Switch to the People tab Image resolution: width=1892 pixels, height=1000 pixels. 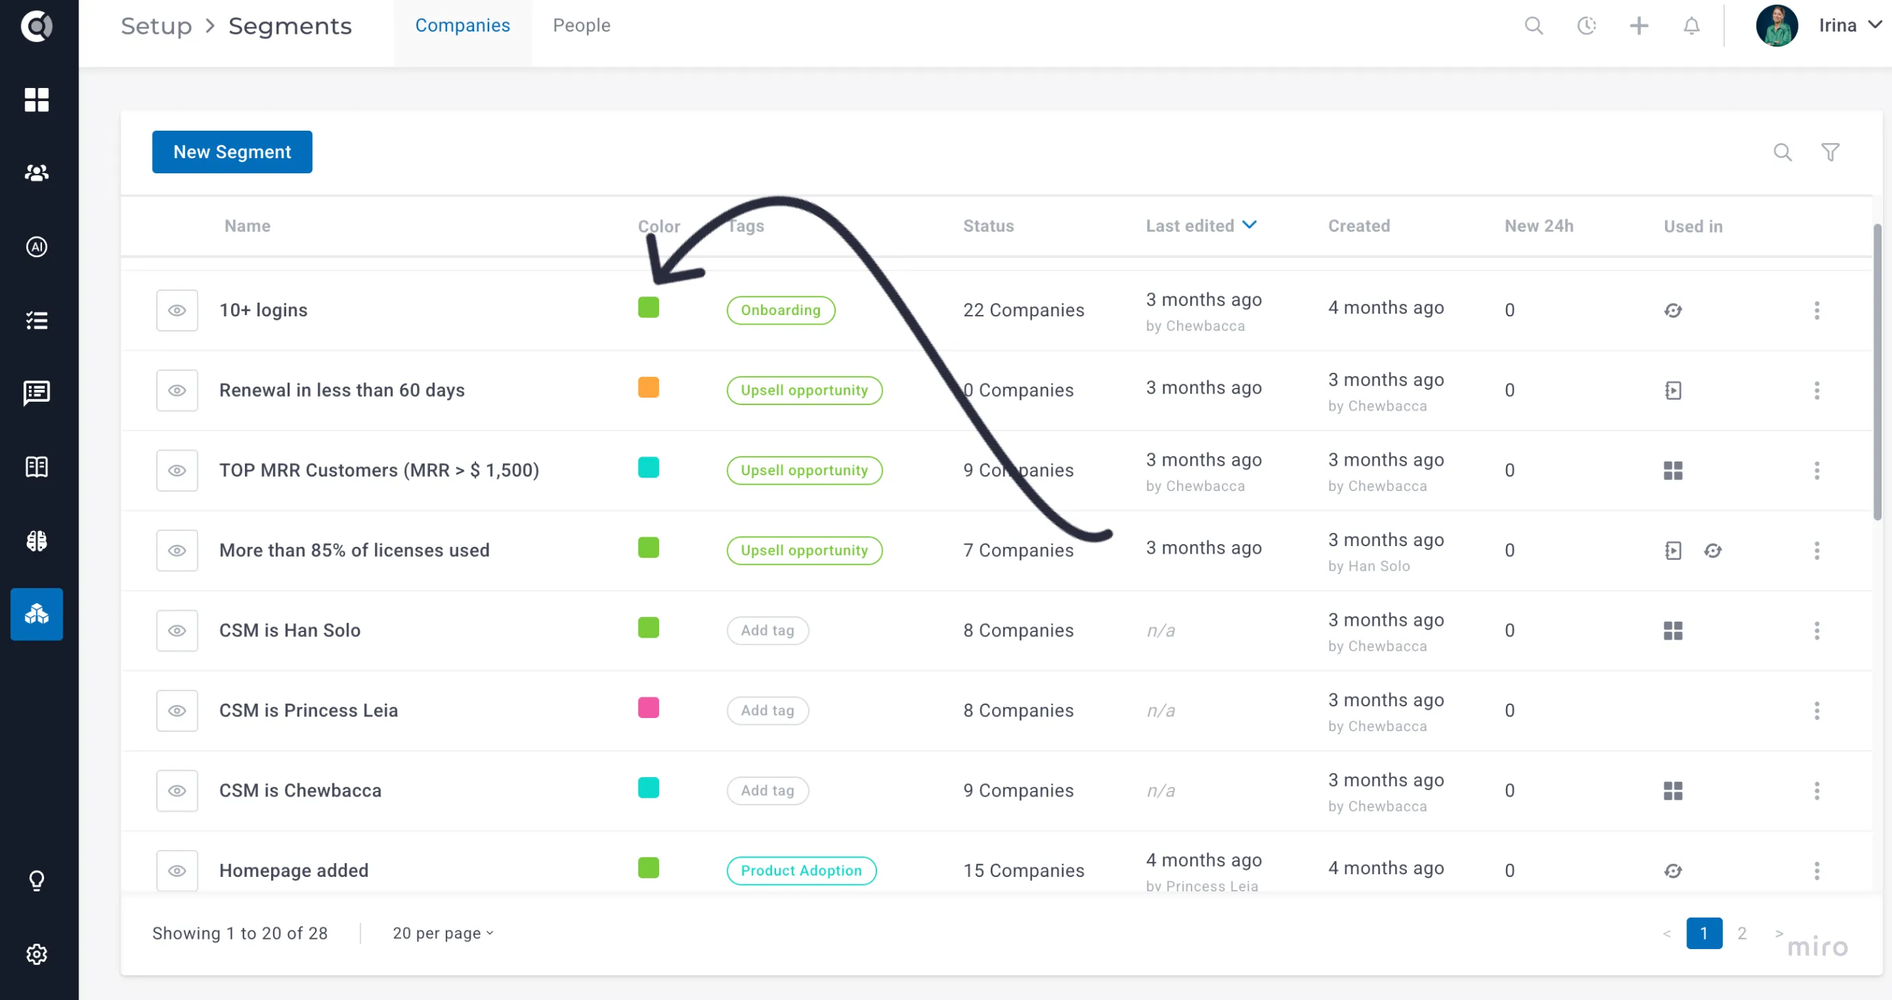pos(581,25)
